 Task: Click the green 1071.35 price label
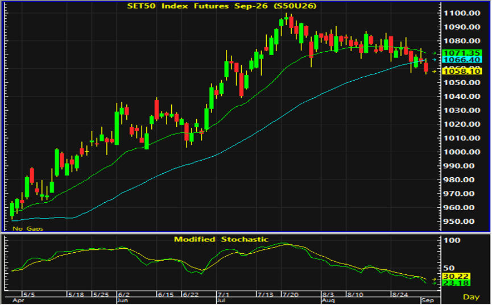click(461, 53)
